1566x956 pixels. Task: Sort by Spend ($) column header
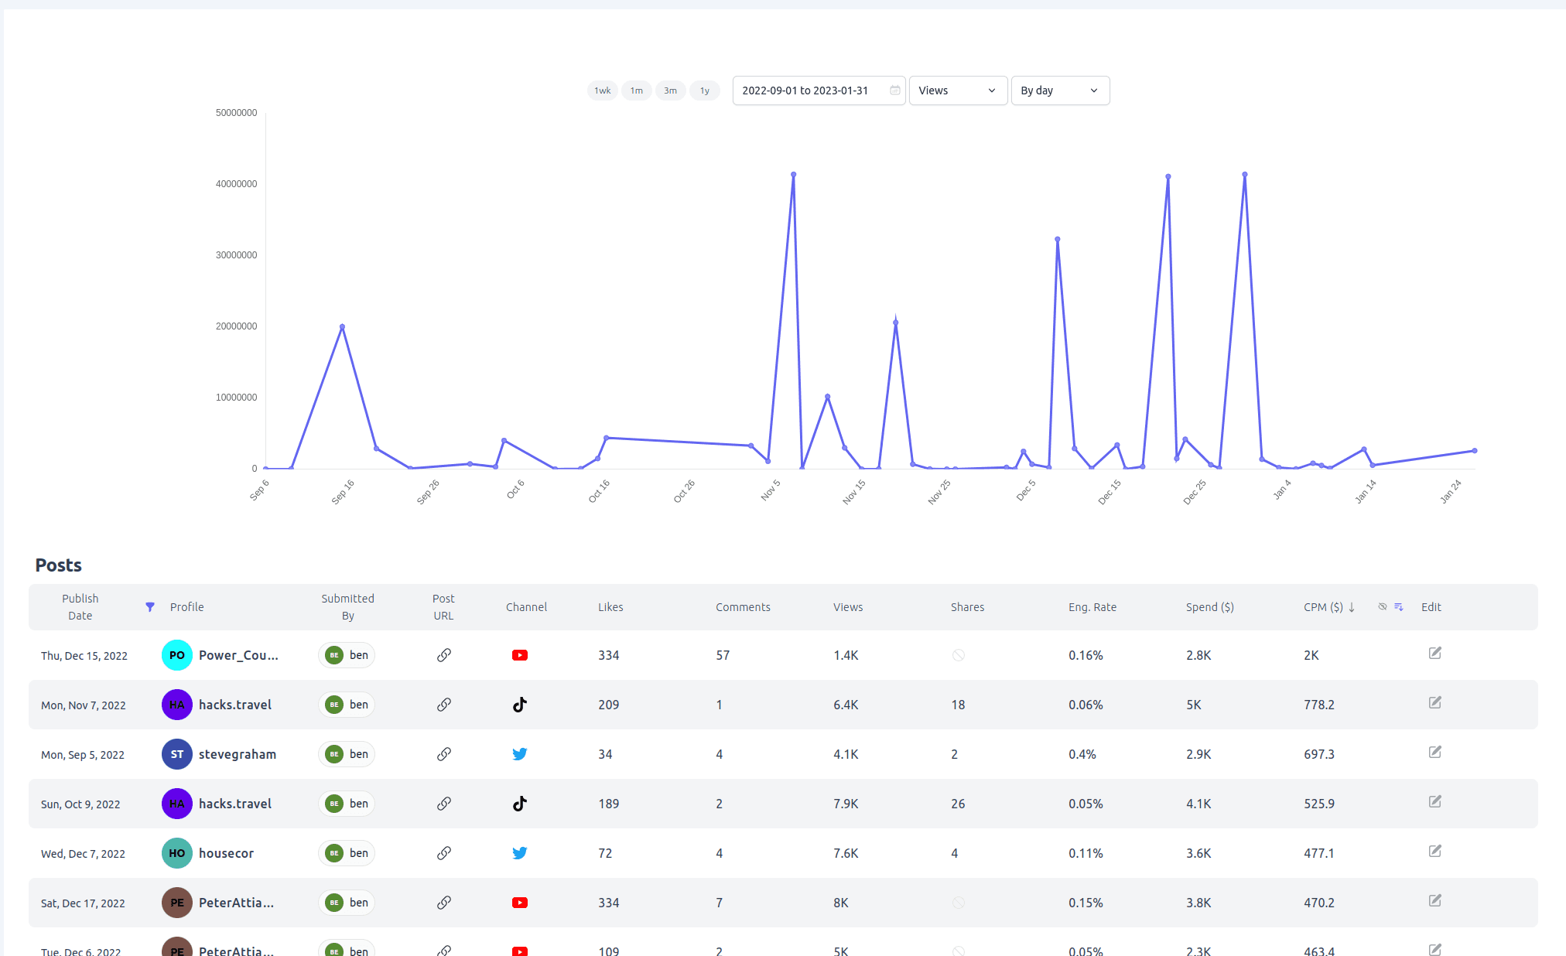tap(1210, 607)
